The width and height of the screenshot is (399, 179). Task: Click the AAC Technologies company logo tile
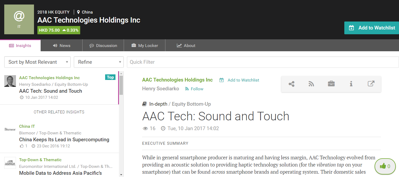tap(19, 19)
